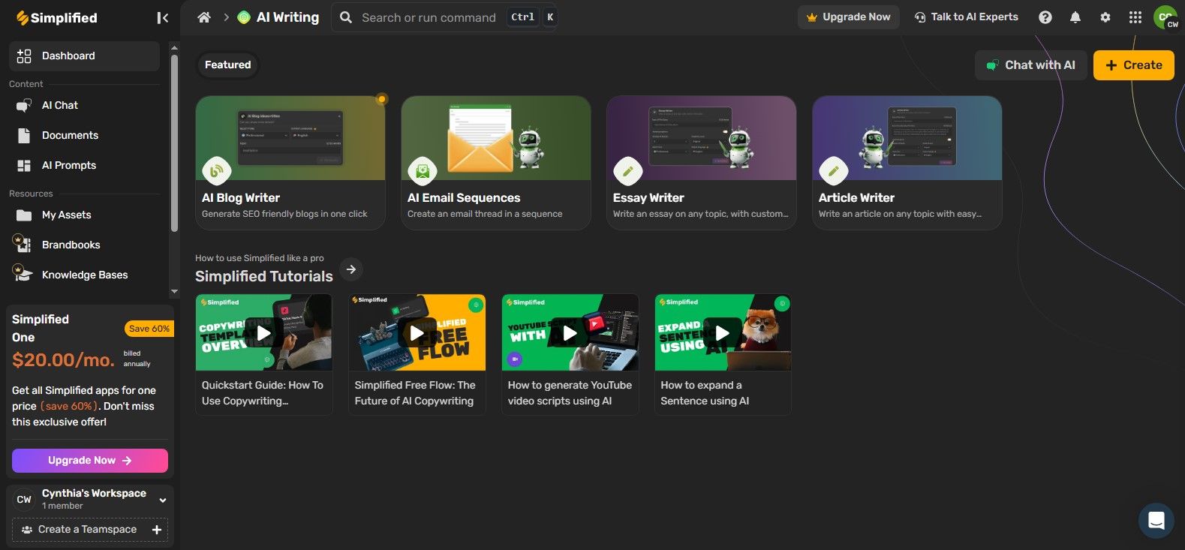This screenshot has height=550, width=1185.
Task: Navigate to Brandbooks
Action: [x=84, y=245]
